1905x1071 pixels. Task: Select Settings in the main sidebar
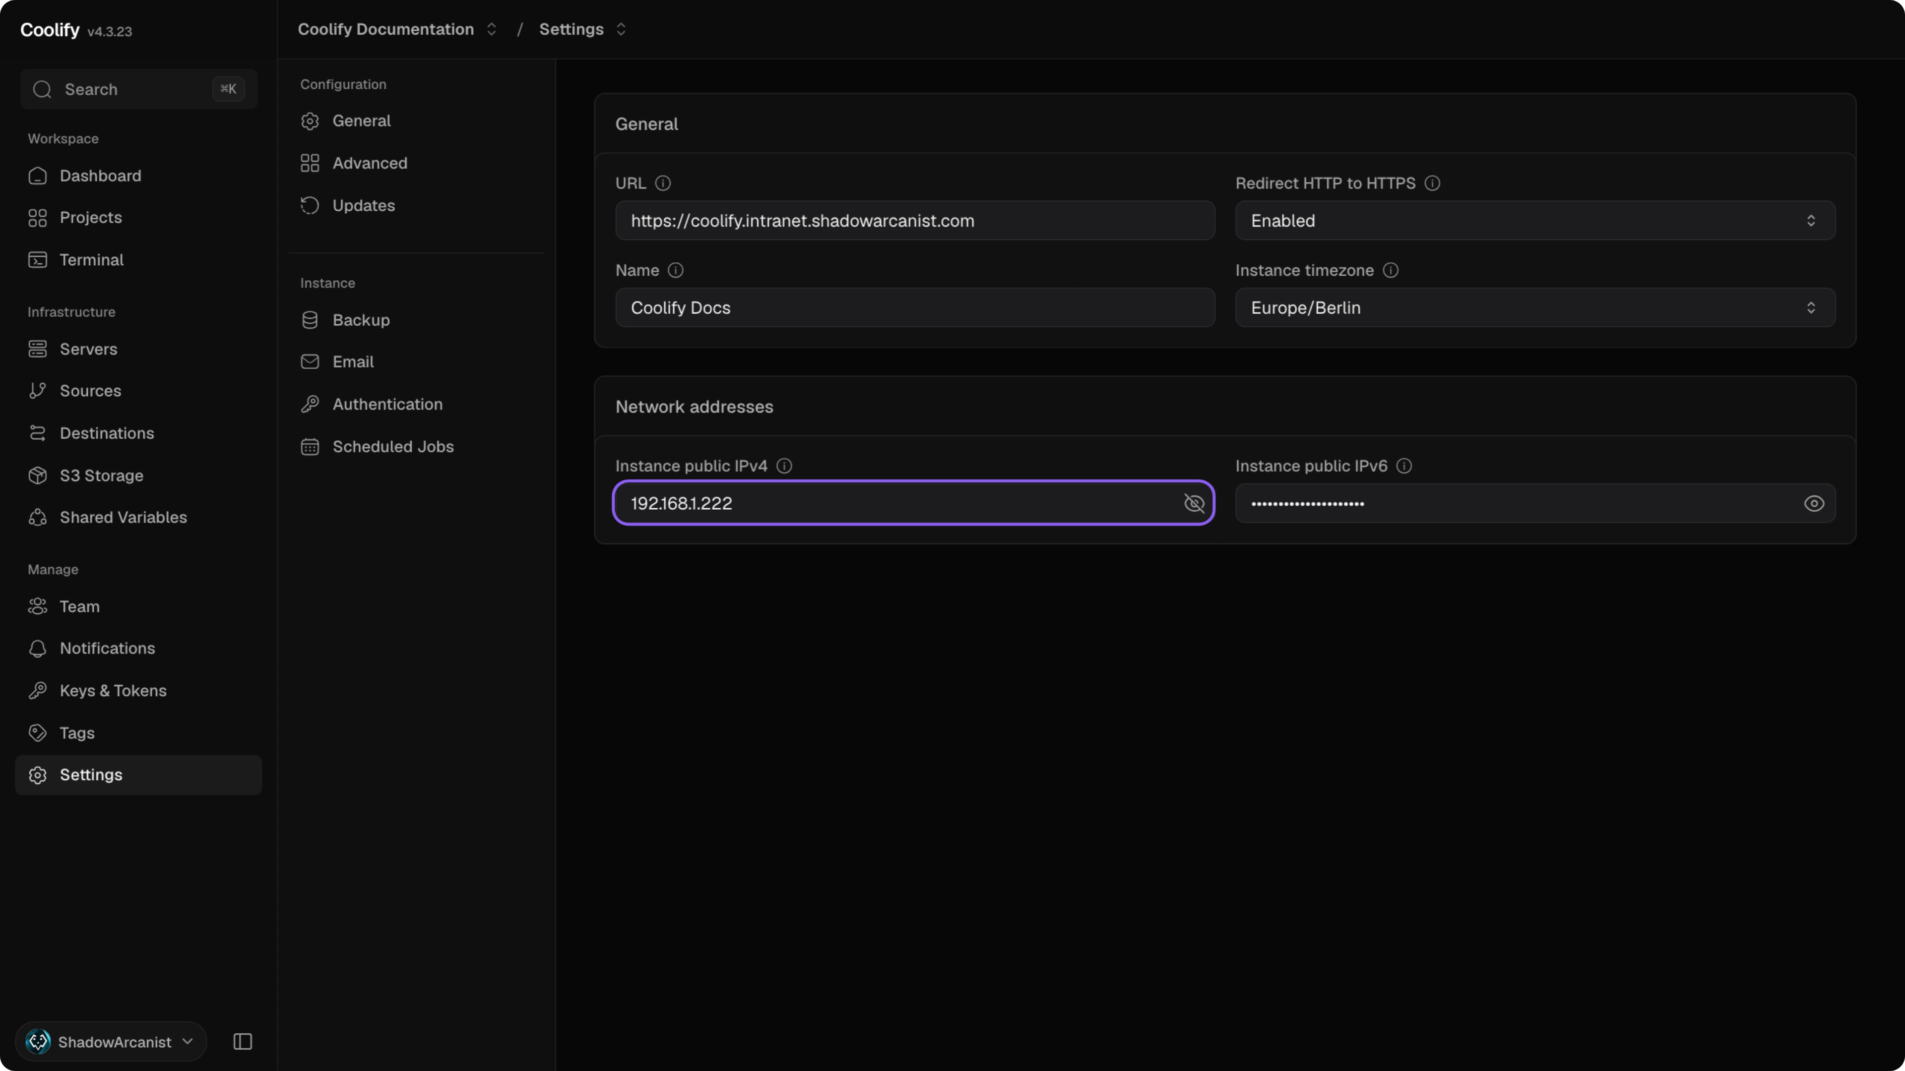[138, 774]
